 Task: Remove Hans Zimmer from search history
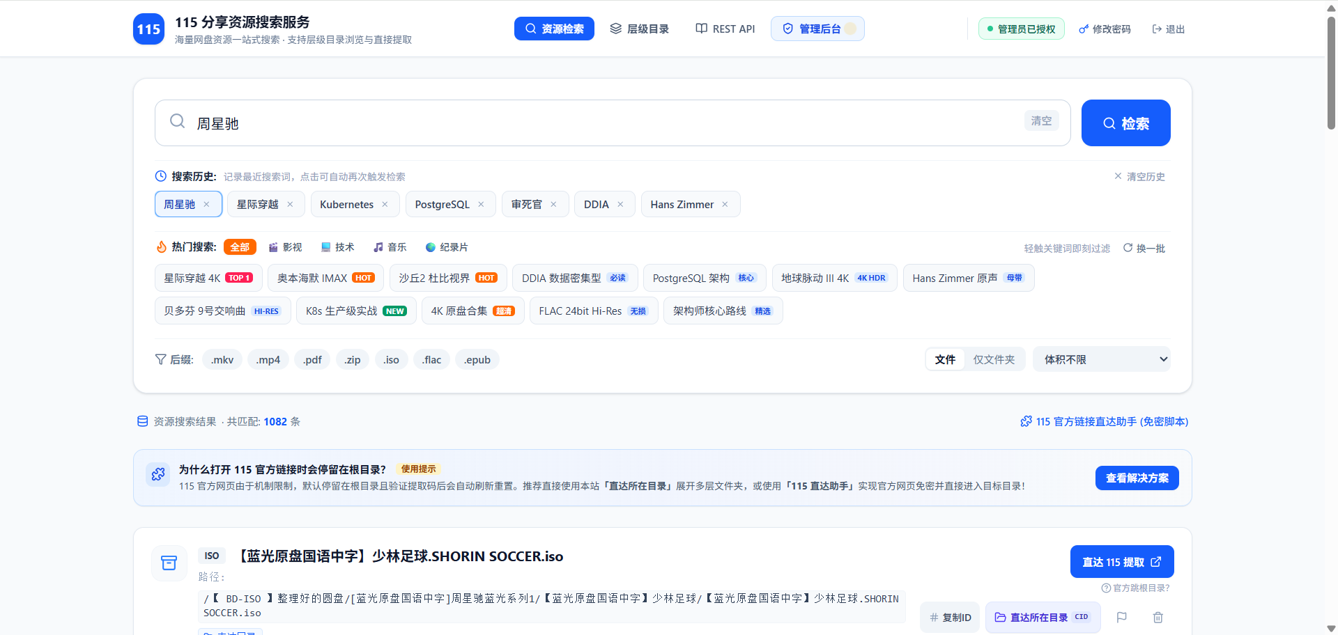point(725,204)
